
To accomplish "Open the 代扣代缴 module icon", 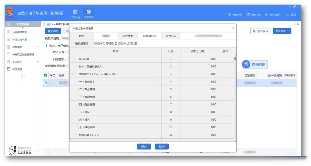I will [75, 14].
